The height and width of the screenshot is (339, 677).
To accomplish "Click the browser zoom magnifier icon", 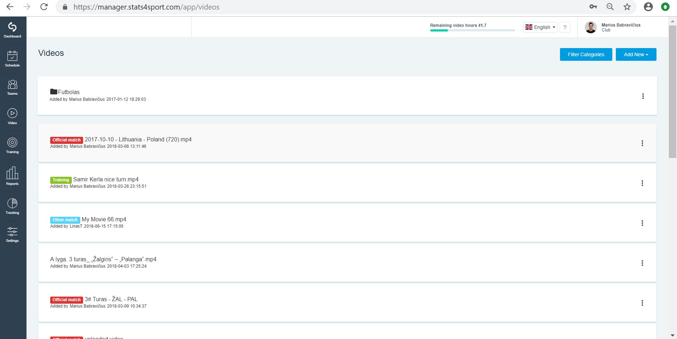I will point(610,7).
